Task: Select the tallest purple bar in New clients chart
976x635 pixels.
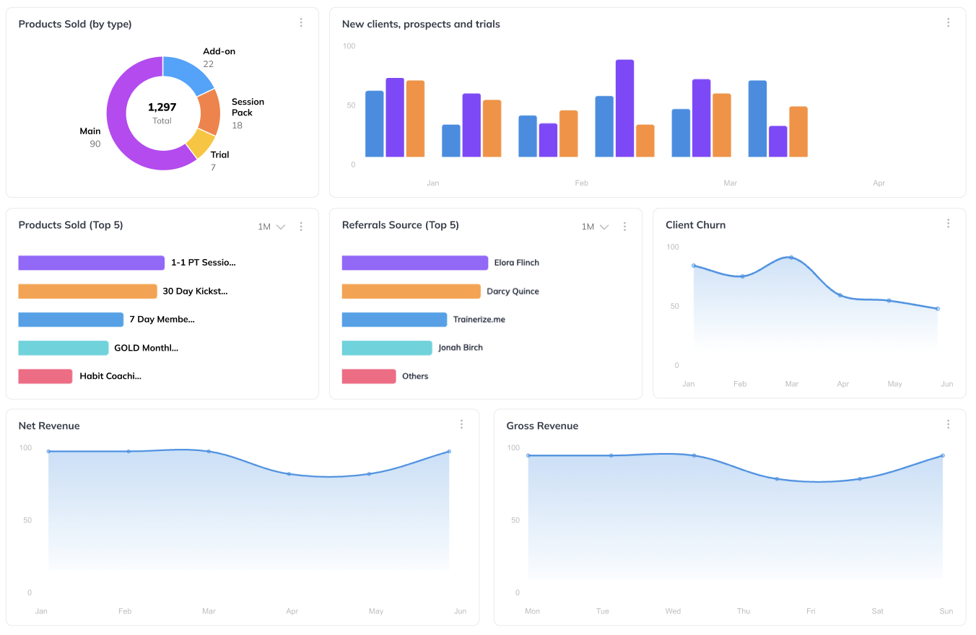Action: click(x=624, y=108)
